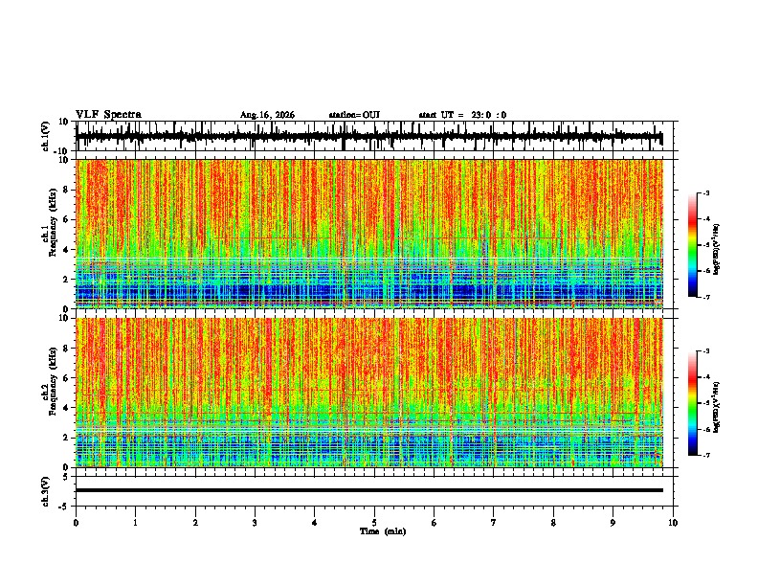The height and width of the screenshot is (586, 758).
Task: Click the time axis tick labeled 8
Action: click(553, 523)
